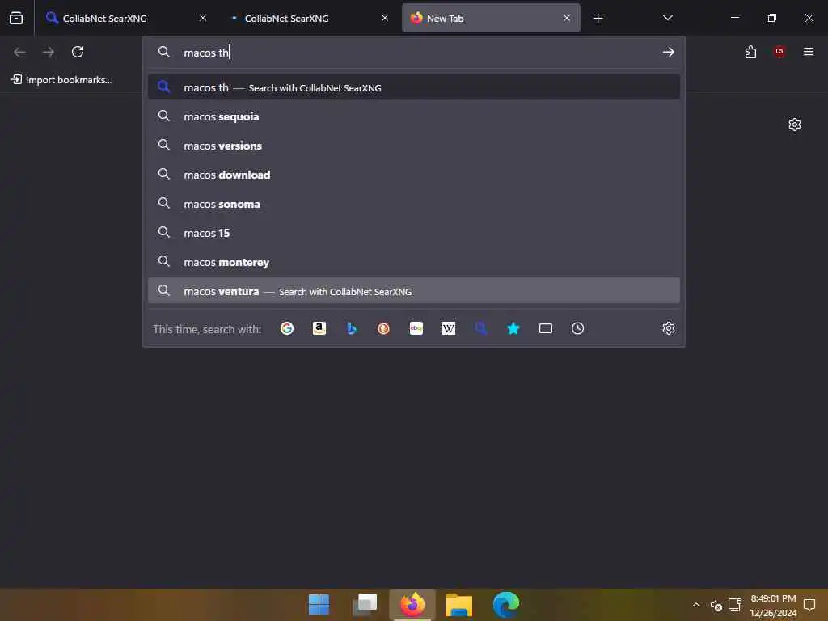Select the New Tab tab
The image size is (828, 621).
click(x=491, y=18)
